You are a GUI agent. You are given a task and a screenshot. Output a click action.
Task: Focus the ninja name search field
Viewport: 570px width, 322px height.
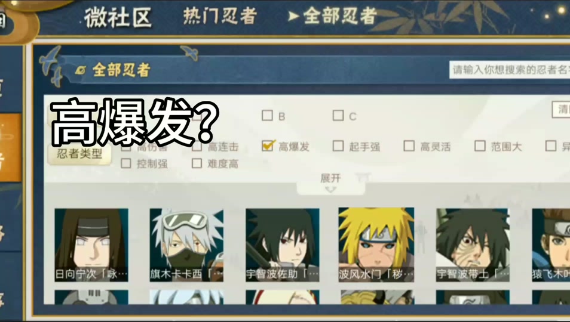pos(510,70)
